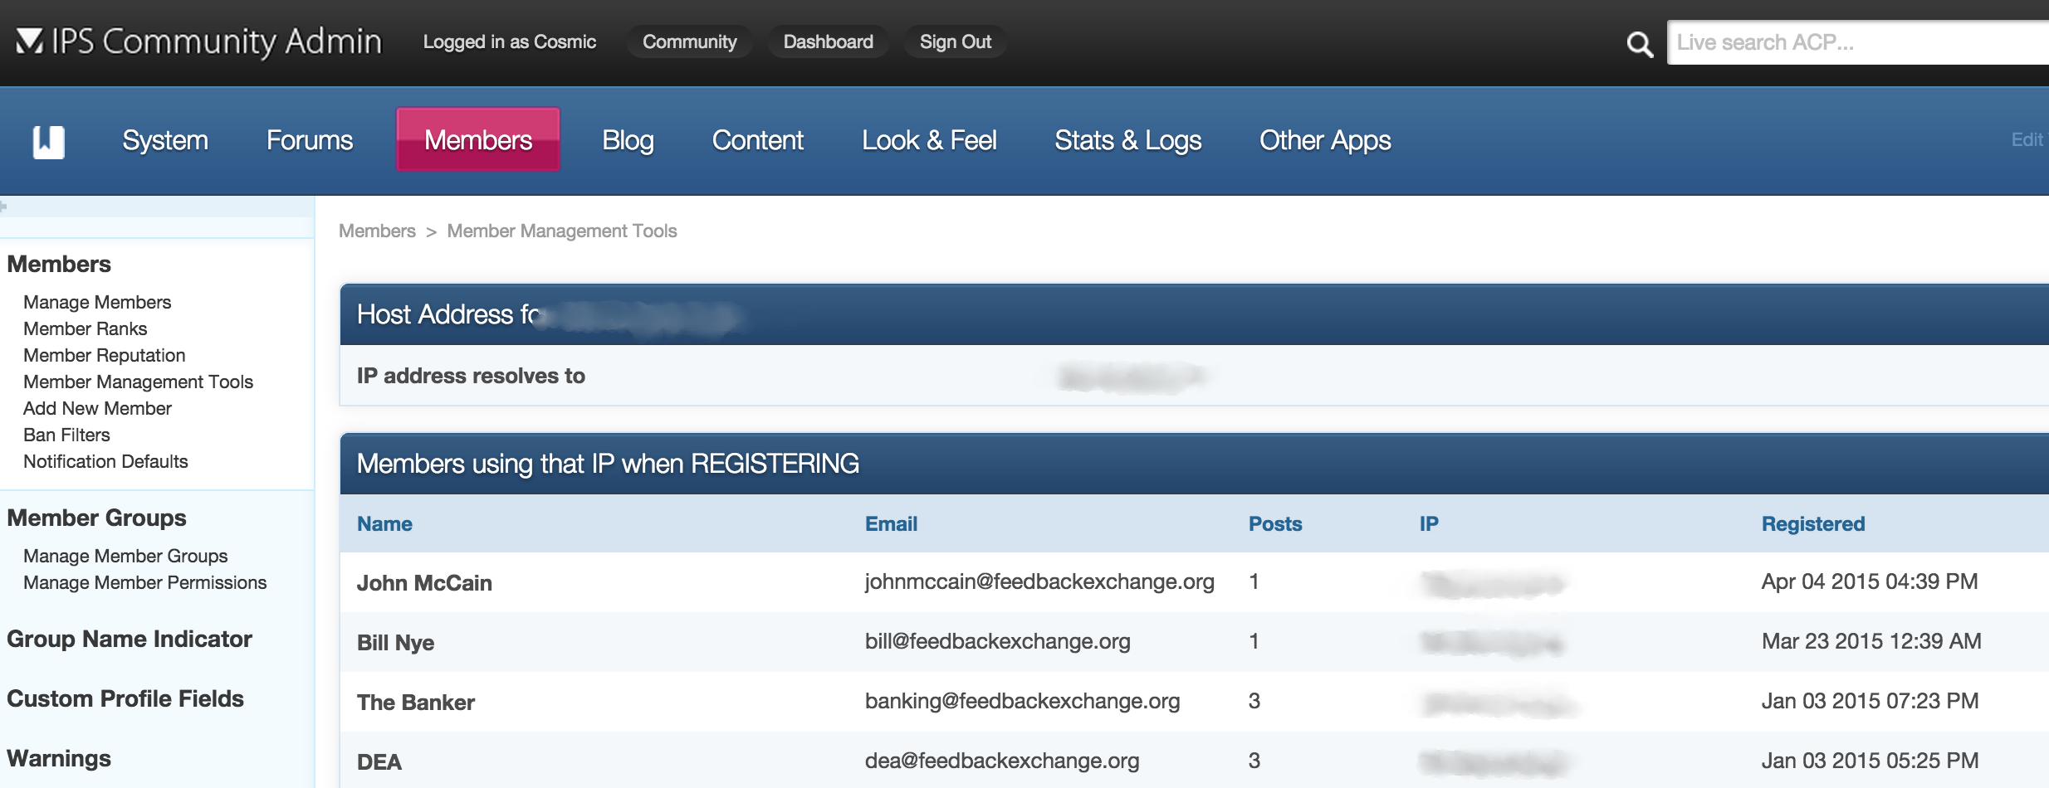Open the Look & Feel tab
The height and width of the screenshot is (788, 2049).
(x=929, y=140)
